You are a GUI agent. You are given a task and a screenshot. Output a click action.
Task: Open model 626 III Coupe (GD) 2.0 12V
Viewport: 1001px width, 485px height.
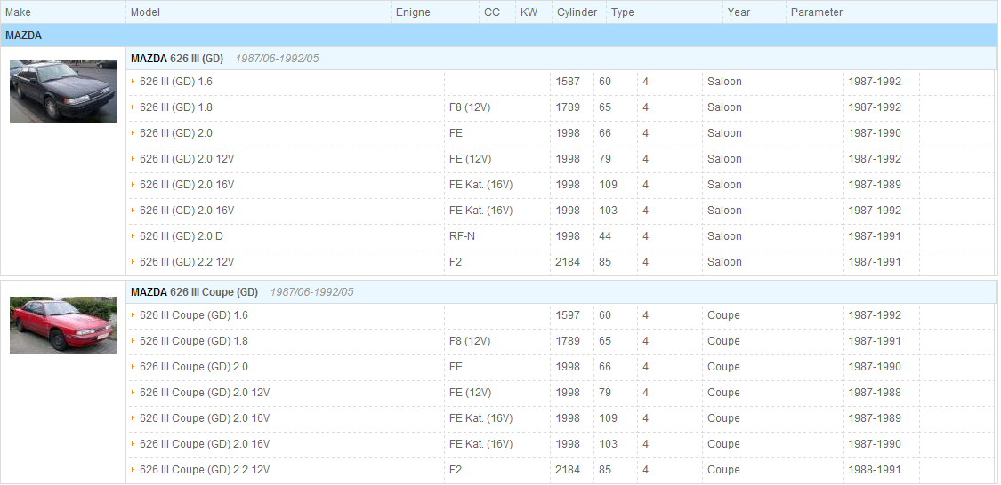click(x=205, y=393)
